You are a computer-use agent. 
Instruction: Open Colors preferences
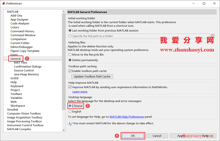click(x=15, y=27)
